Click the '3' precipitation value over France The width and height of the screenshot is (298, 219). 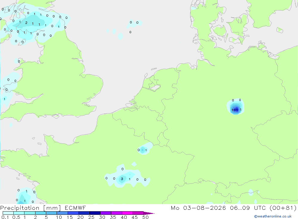[122, 179]
